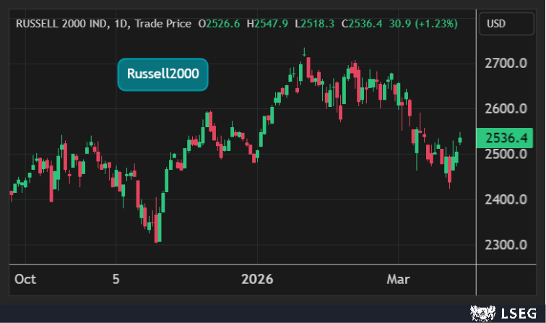Viewport: 546px width, 323px height.
Task: Click the 2026 label on time axis
Action: click(x=258, y=279)
